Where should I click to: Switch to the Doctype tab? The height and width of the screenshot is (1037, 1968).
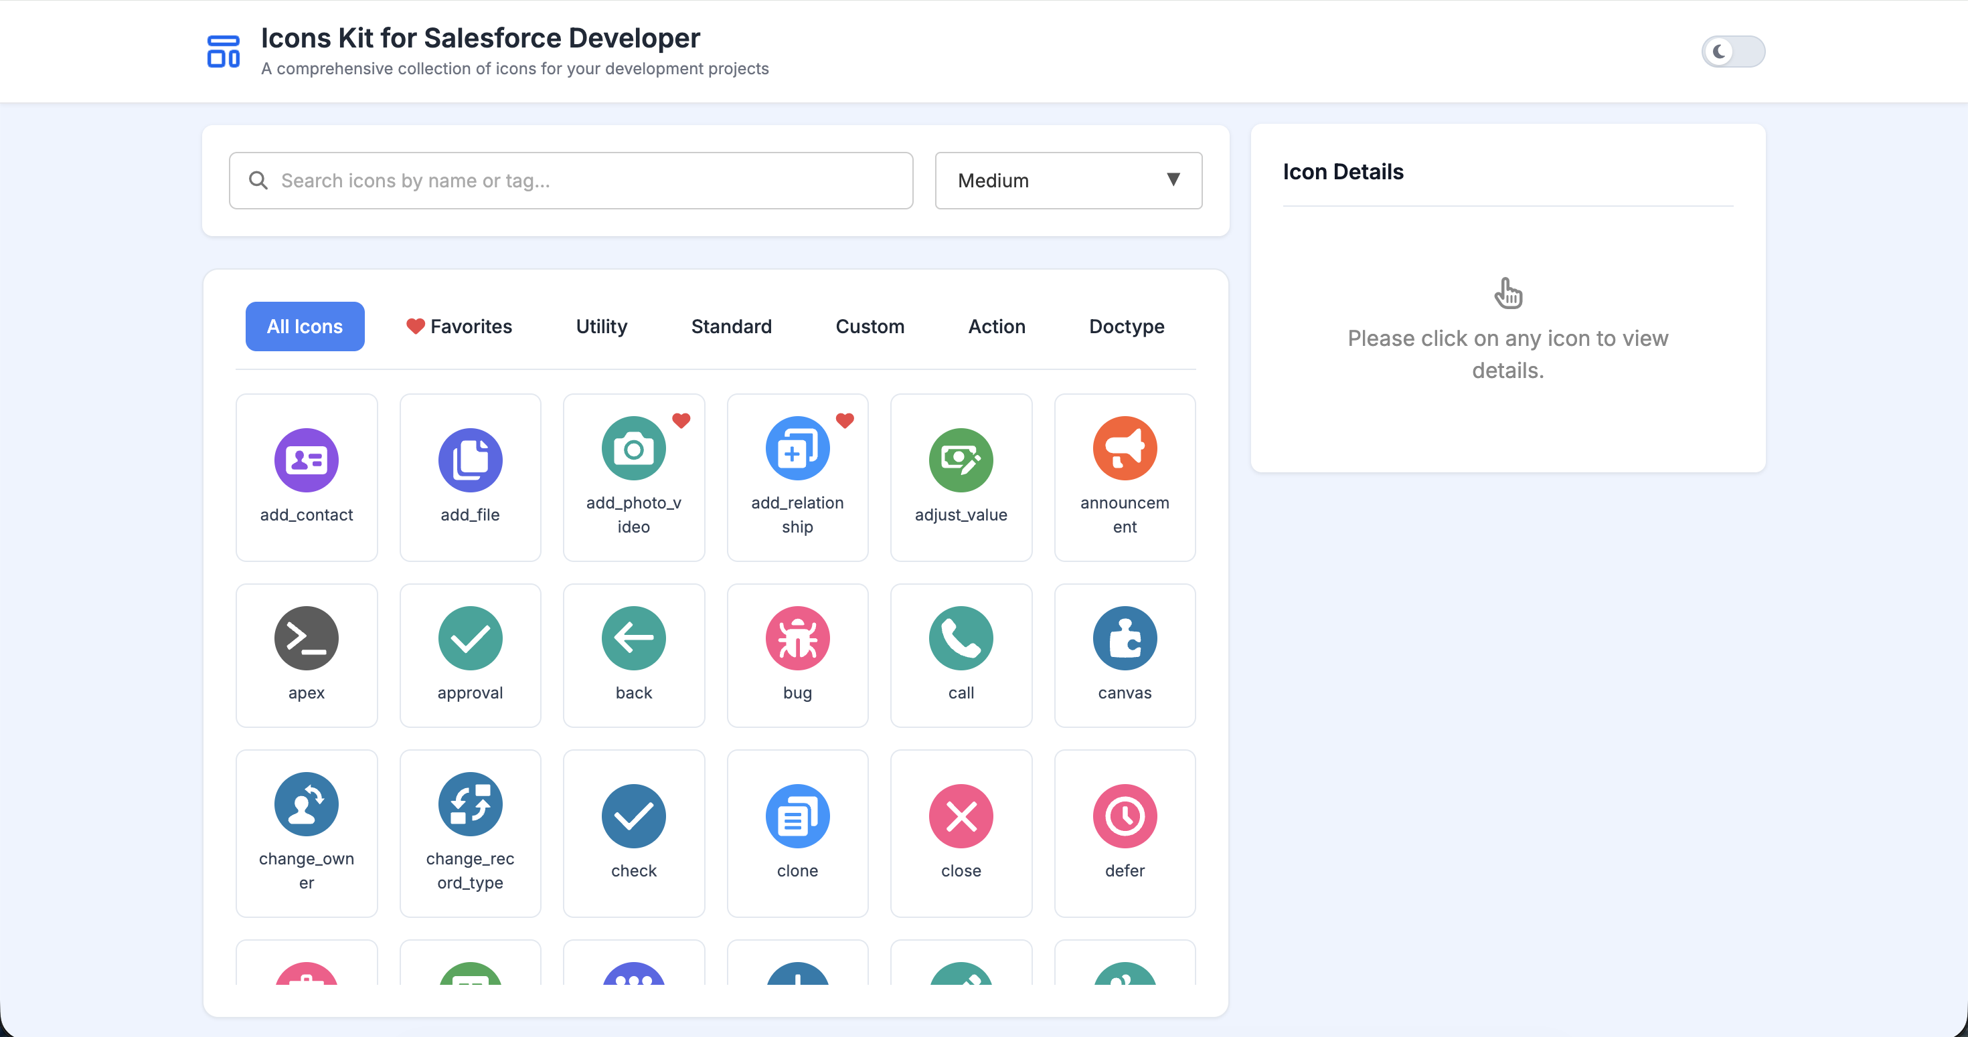point(1126,326)
